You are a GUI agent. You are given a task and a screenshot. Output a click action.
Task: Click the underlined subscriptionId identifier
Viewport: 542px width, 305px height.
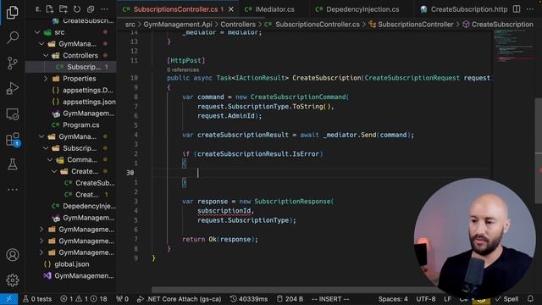click(x=224, y=211)
